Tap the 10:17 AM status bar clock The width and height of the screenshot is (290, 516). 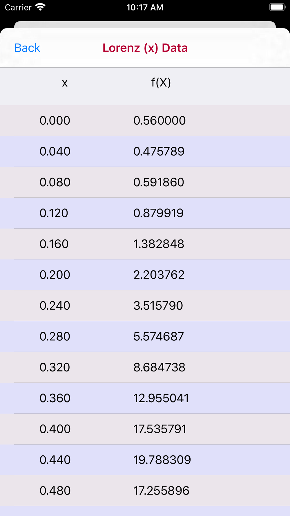(145, 7)
